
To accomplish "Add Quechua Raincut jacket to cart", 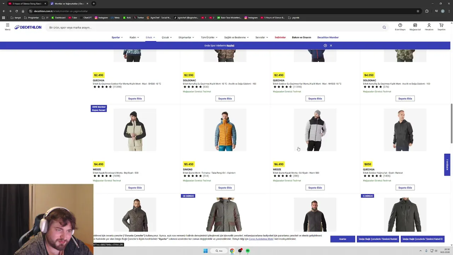I will (x=405, y=188).
